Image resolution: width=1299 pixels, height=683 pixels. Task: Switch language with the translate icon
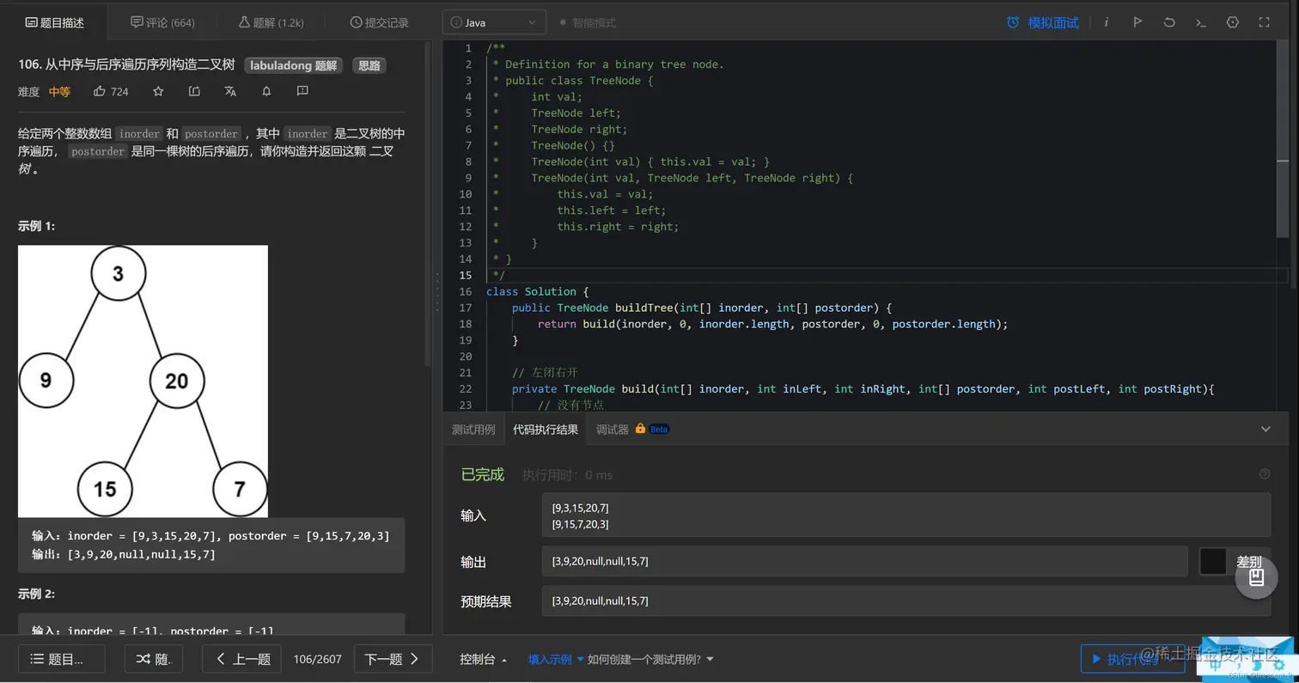(230, 91)
